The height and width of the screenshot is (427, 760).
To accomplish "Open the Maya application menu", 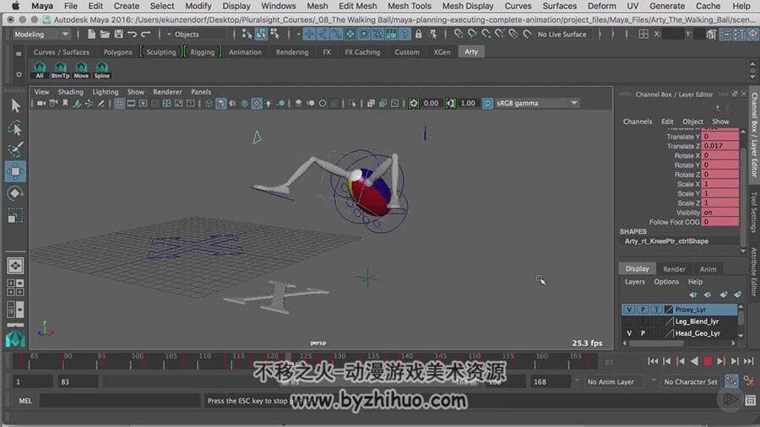I will coord(42,6).
